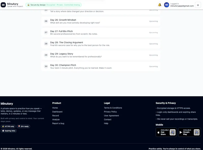Open the hamburger menu button
Screen dimensions: 203x150
pos(198,5)
